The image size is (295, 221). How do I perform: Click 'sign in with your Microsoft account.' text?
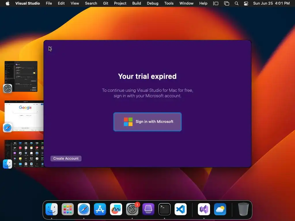point(147,96)
